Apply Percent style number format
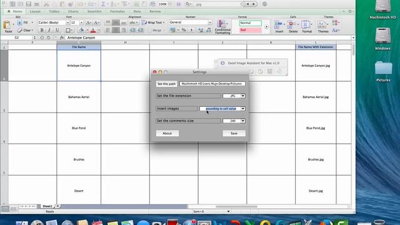This screenshot has width=400, height=225. (184, 30)
